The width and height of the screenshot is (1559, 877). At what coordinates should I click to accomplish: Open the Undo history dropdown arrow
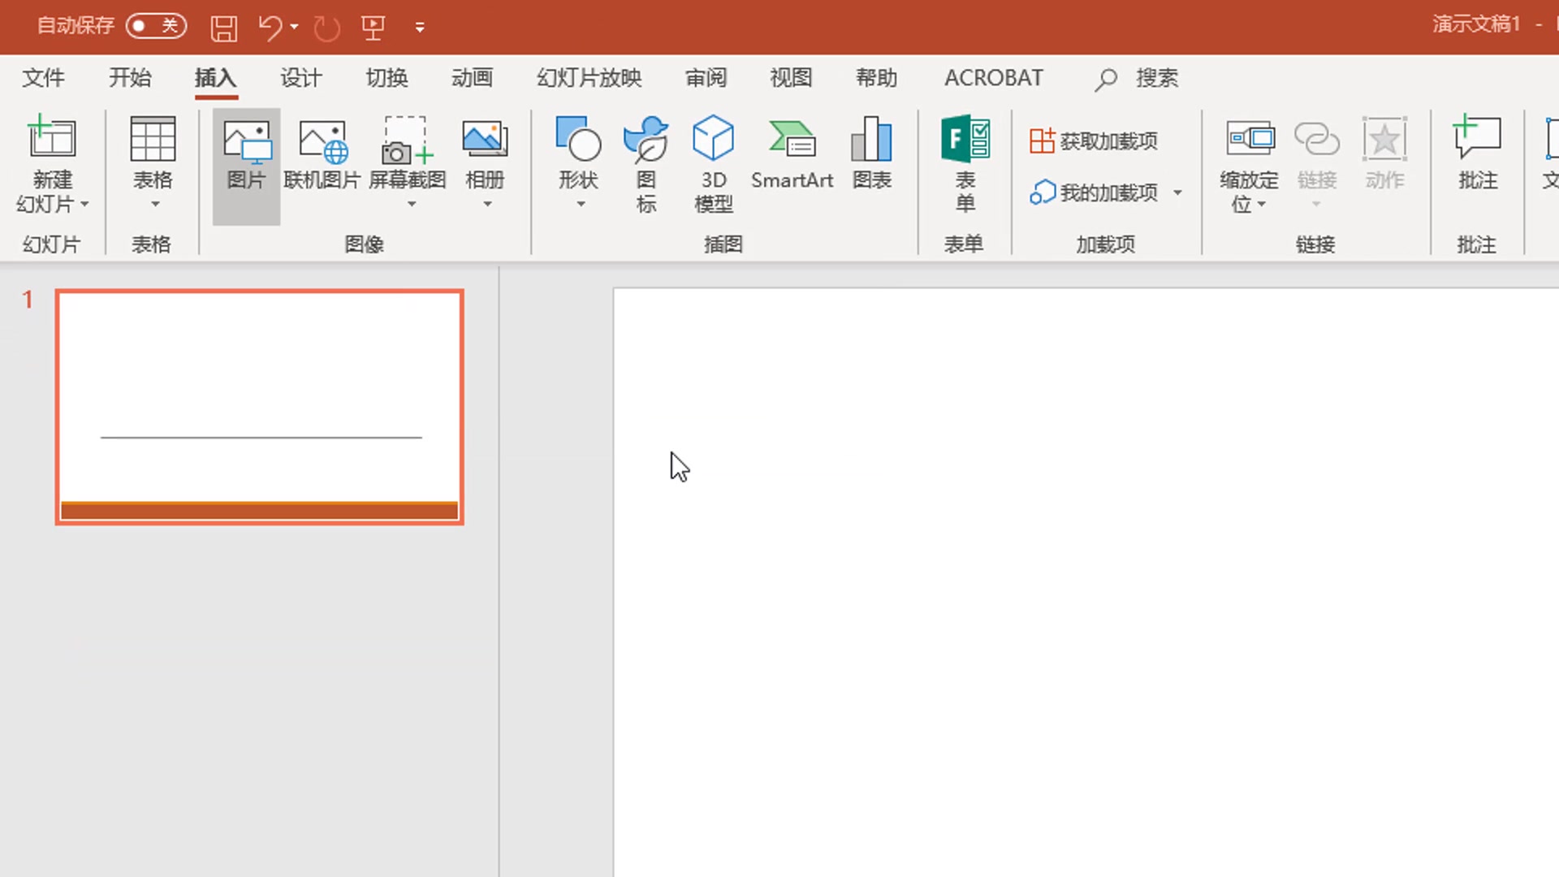(295, 28)
